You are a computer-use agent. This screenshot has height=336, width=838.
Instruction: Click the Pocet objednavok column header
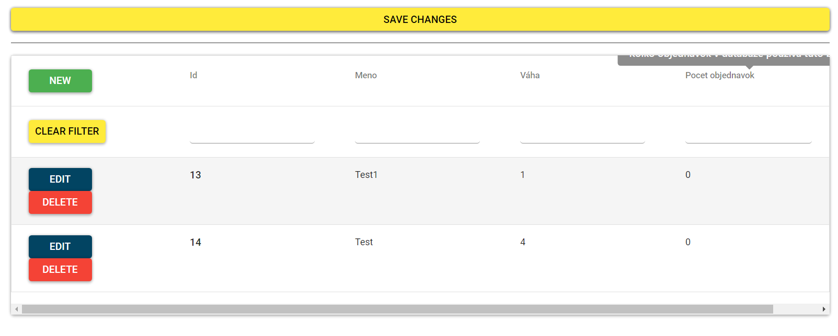pos(720,75)
